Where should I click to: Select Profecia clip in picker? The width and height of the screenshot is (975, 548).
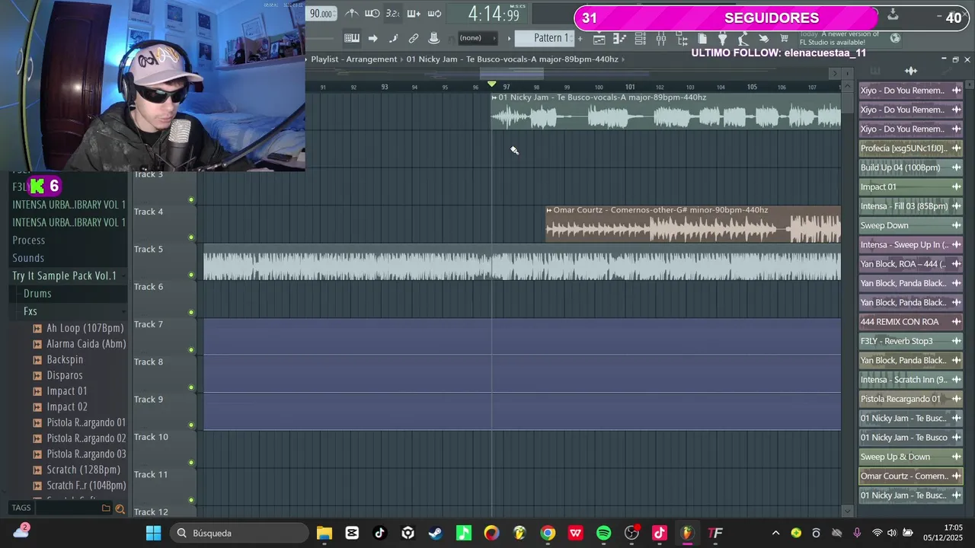910,148
